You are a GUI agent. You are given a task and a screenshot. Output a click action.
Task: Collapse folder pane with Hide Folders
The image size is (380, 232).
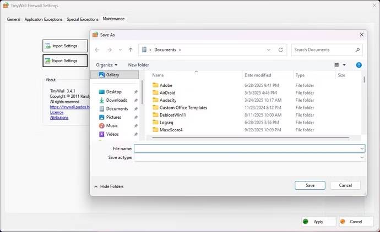click(109, 186)
